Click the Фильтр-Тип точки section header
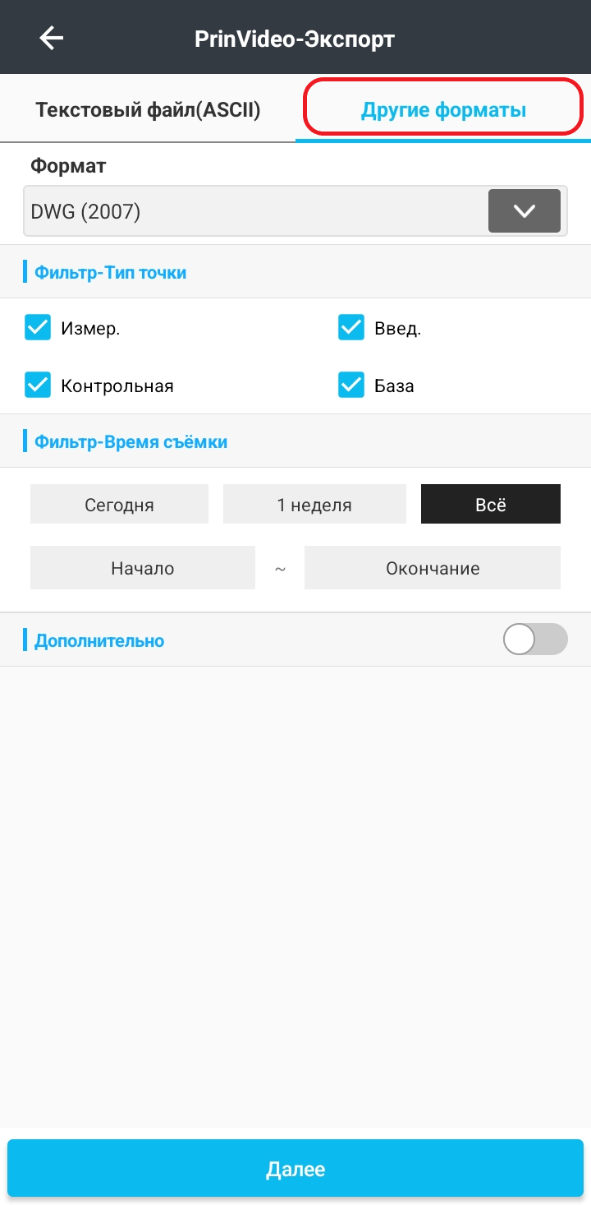Viewport: 591px width, 1205px height. tap(110, 272)
